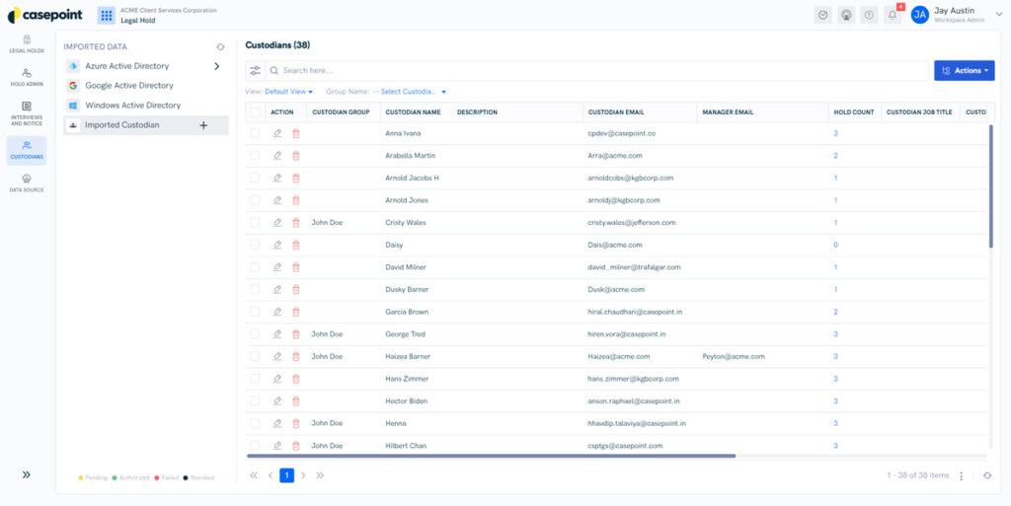
Task: Click the horizontal table scrollbar
Action: (492, 456)
